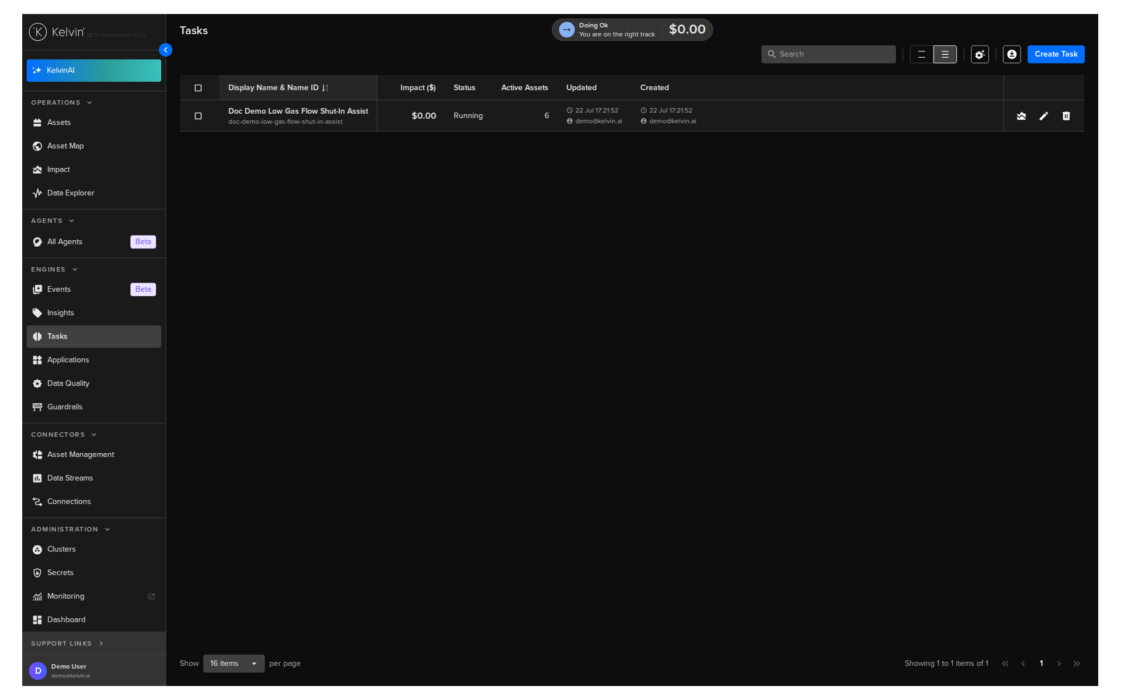Click the Create Task button

[1056, 54]
